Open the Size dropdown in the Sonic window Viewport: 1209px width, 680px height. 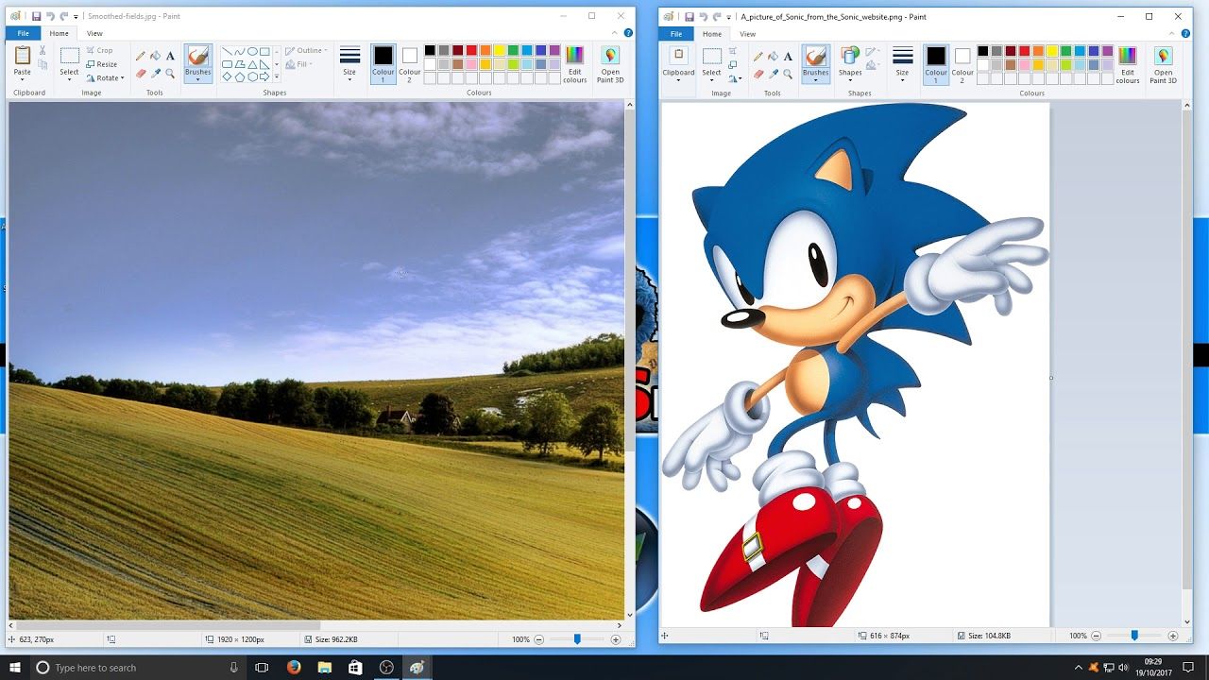coord(902,65)
